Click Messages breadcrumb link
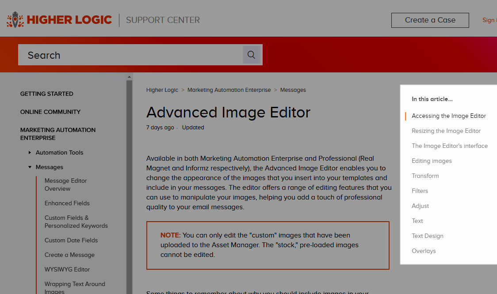Viewport: 497px width, 294px height. click(293, 90)
